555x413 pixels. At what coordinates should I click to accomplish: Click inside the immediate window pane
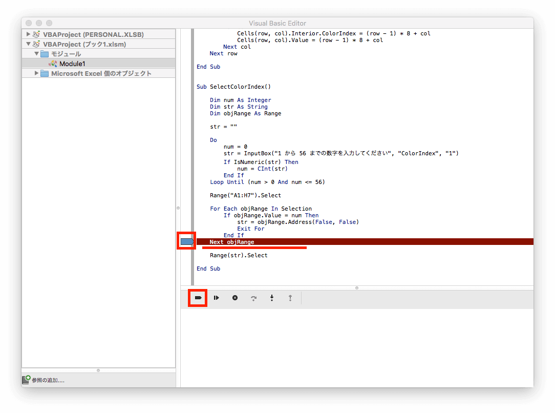(357, 348)
